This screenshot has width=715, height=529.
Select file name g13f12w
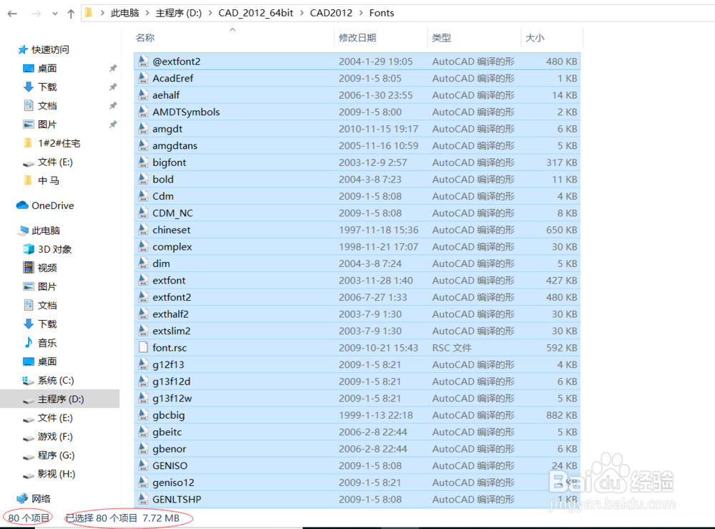coord(172,399)
